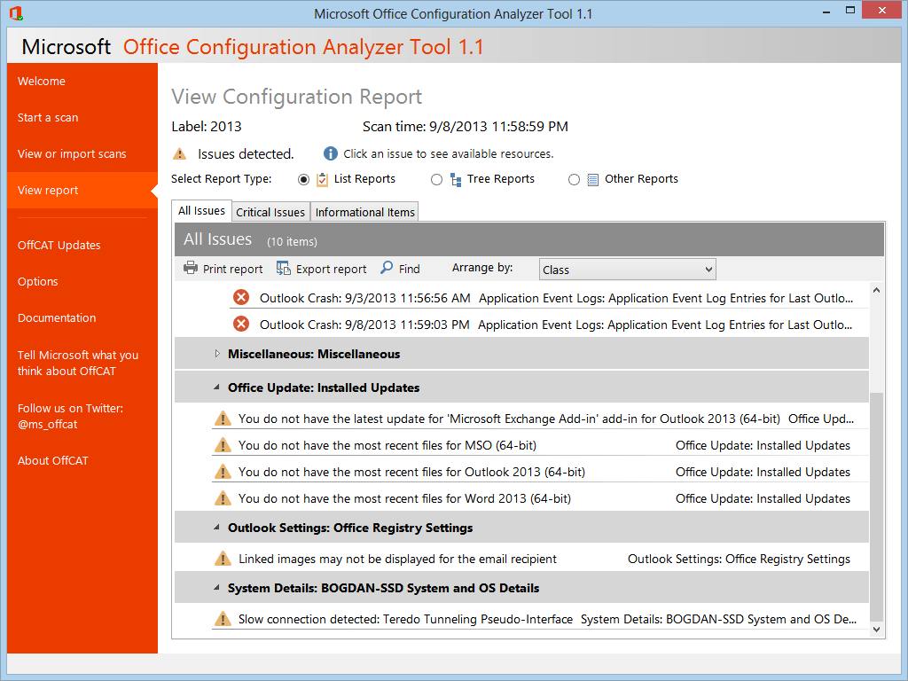
Task: Click the Find button label
Action: (x=409, y=270)
